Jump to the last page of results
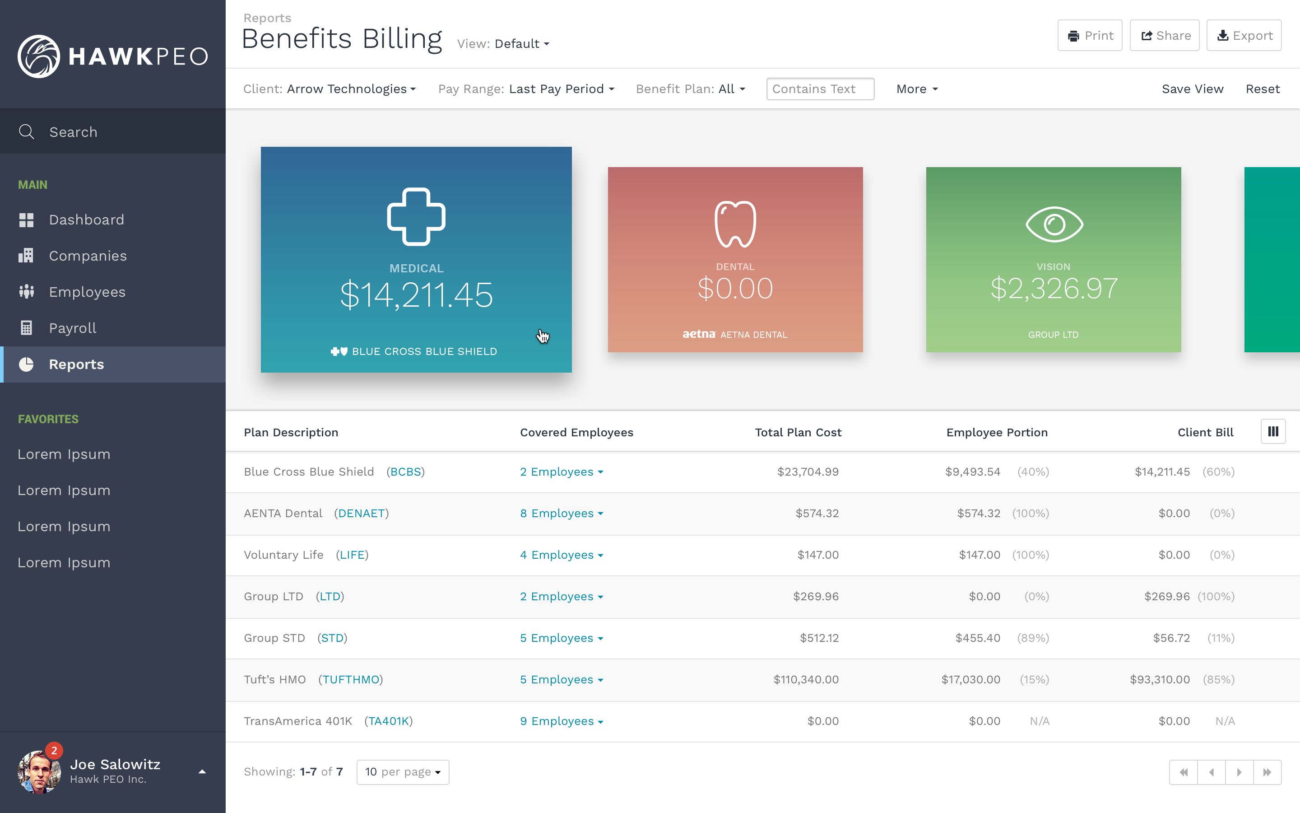This screenshot has height=813, width=1300. point(1267,772)
